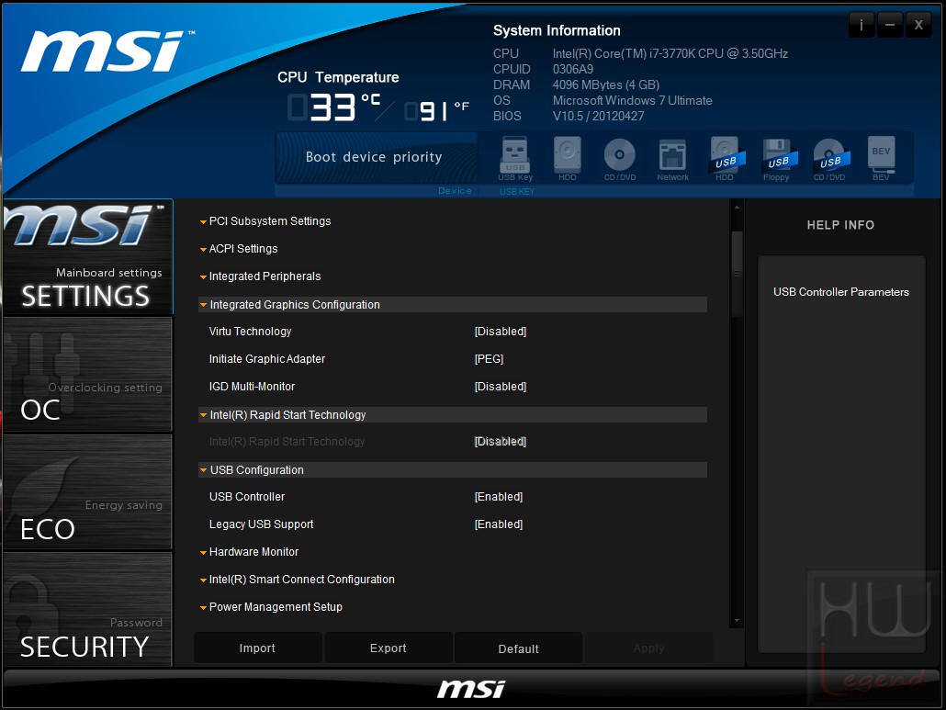Click the OS value Microsoft Windows 7 Ultimate
The width and height of the screenshot is (946, 710).
tap(632, 101)
